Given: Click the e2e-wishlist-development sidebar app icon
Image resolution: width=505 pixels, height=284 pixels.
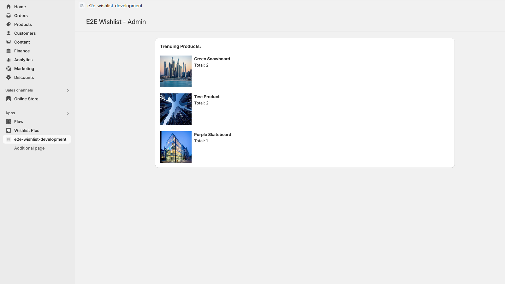Looking at the screenshot, I should 9,139.
